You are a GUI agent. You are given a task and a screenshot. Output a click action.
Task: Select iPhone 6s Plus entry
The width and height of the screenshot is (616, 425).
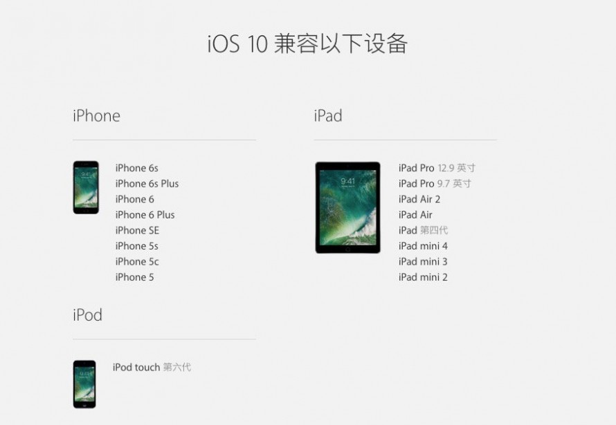pos(147,184)
